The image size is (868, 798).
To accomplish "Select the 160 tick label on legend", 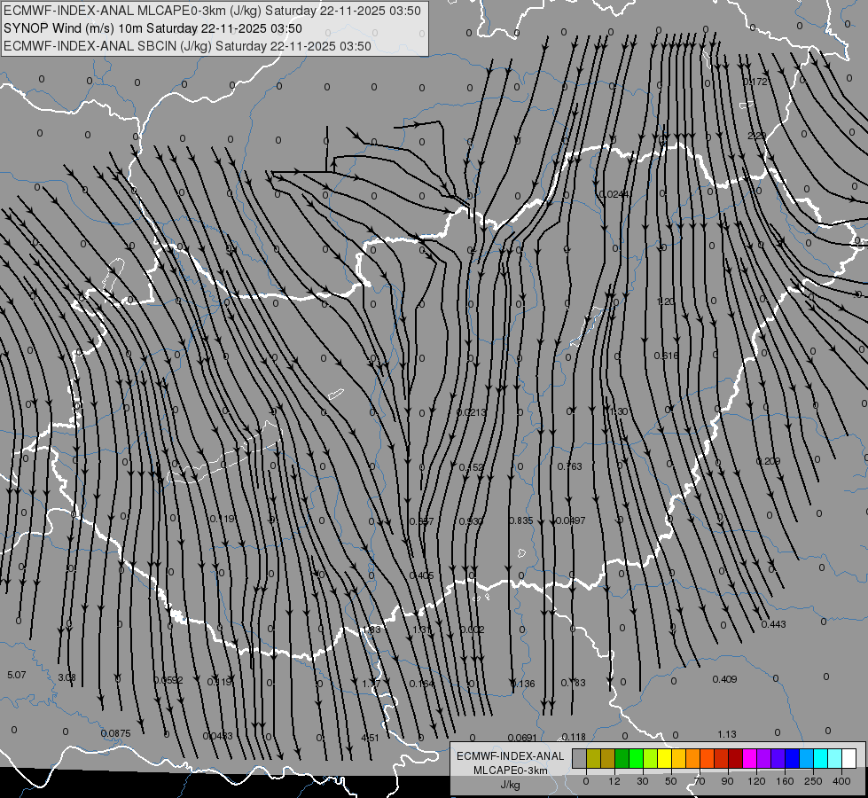I will pos(785,781).
